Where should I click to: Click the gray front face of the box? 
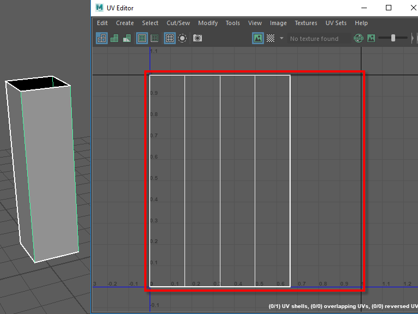coord(49,174)
